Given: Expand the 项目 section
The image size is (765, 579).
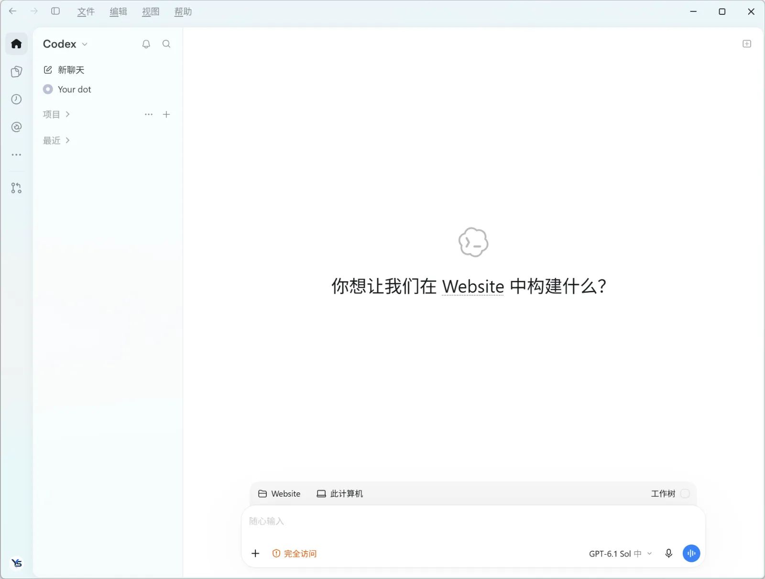Looking at the screenshot, I should coord(56,114).
